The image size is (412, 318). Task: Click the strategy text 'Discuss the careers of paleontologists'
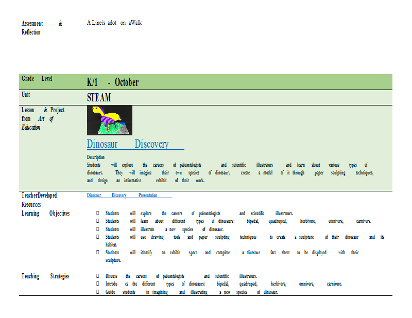pos(145,276)
